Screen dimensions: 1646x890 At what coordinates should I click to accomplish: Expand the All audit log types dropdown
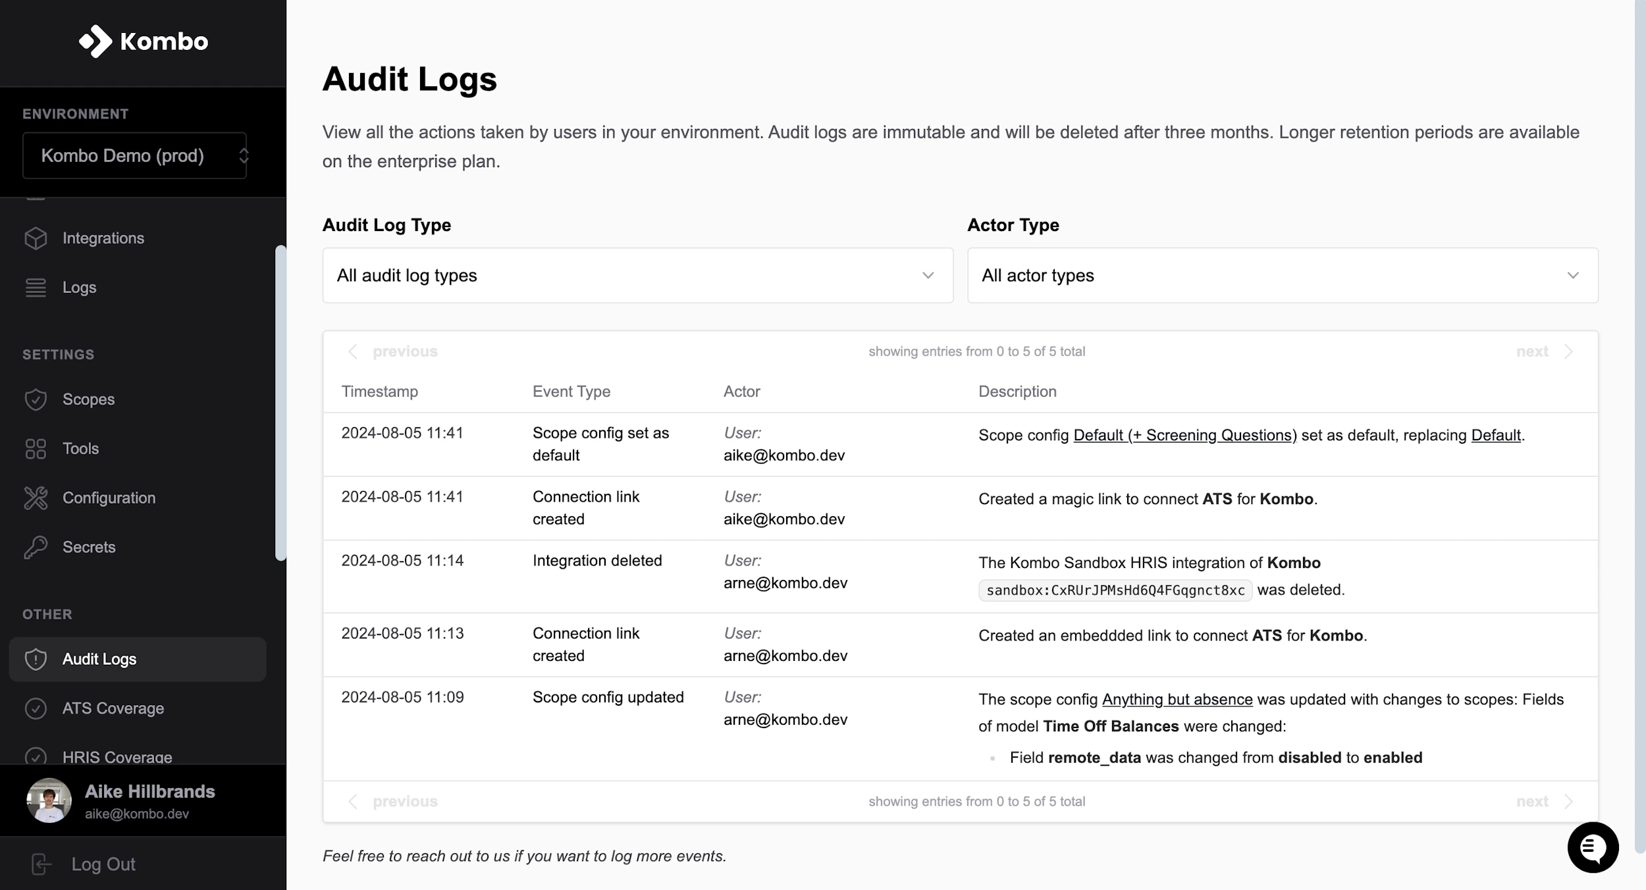click(637, 275)
